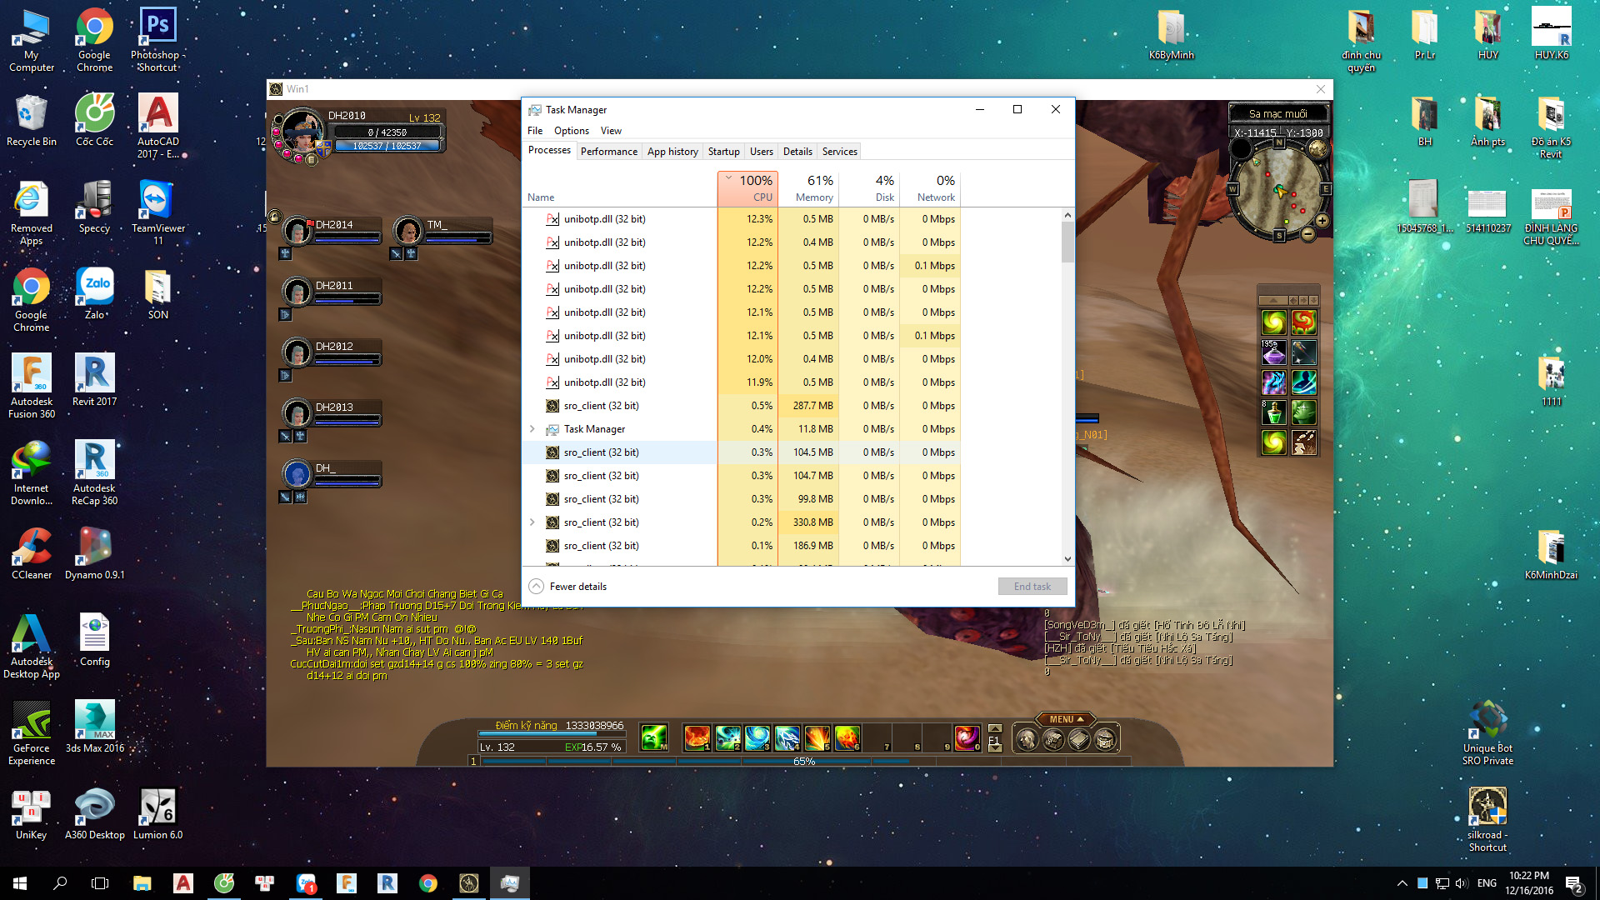Open the Action Center notifications icon

click(x=1573, y=883)
